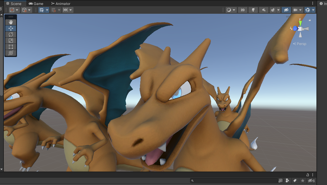Open the scene camera settings dropdown
Screen dimensions: 327x185
point(301,10)
